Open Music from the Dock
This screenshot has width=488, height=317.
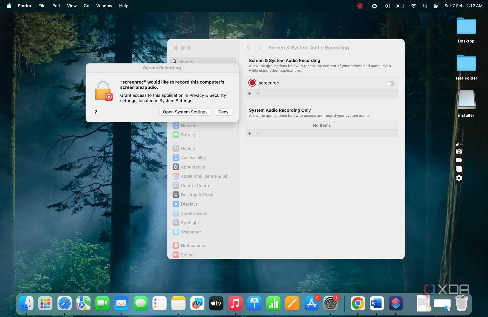tap(235, 303)
